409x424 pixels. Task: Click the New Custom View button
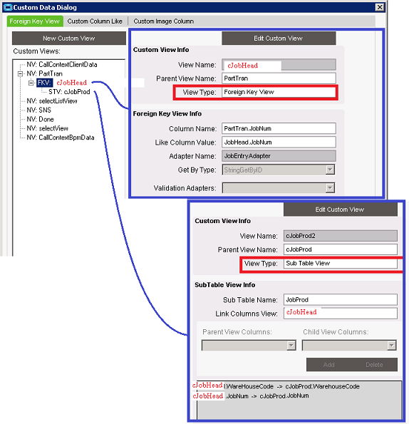(69, 38)
